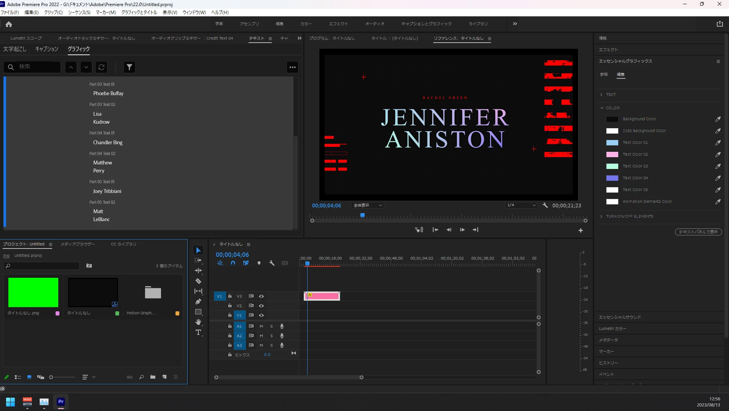Image resolution: width=729 pixels, height=411 pixels.
Task: Select the Track Select Forward tool
Action: tap(198, 260)
